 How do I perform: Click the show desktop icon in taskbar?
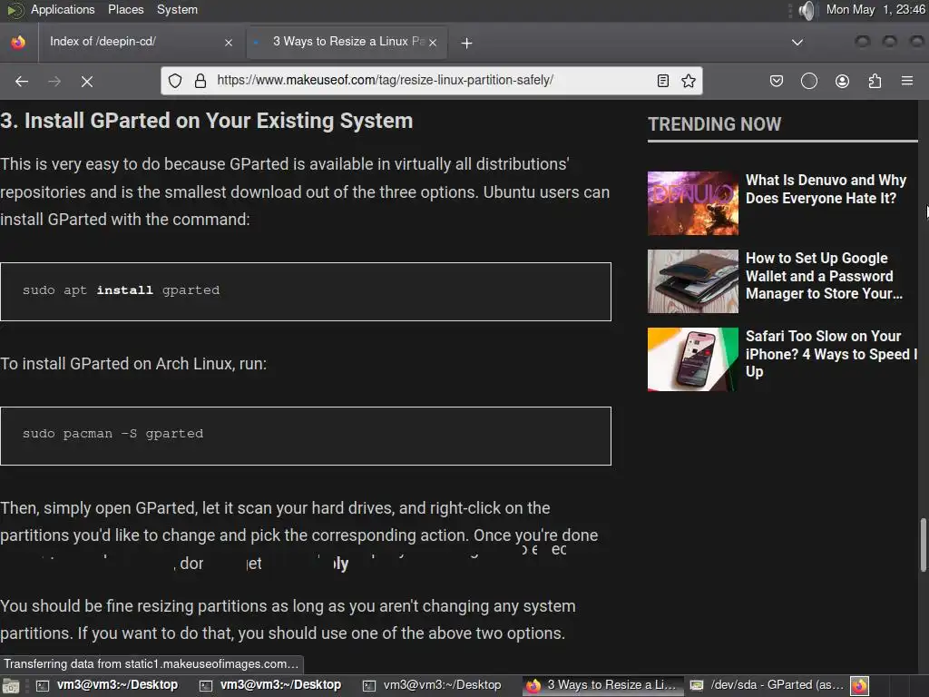(11, 686)
